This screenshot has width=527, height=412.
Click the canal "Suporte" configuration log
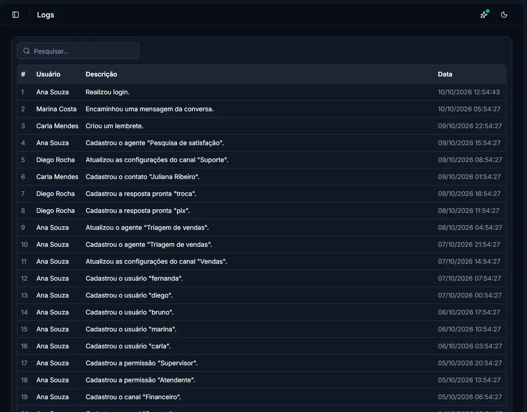[157, 160]
